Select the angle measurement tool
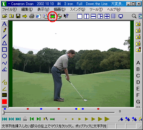Viewport: 143px width, 130px height. coord(4,69)
